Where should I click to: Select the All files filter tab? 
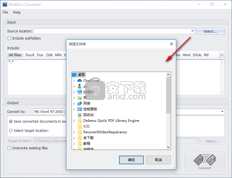[x=15, y=55]
